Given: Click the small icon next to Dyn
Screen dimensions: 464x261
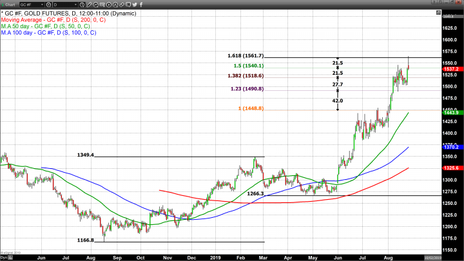Looking at the screenshot, I should [10, 258].
